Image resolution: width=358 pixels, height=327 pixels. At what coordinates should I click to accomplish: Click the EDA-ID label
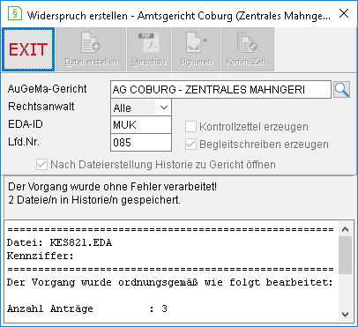tap(26, 124)
